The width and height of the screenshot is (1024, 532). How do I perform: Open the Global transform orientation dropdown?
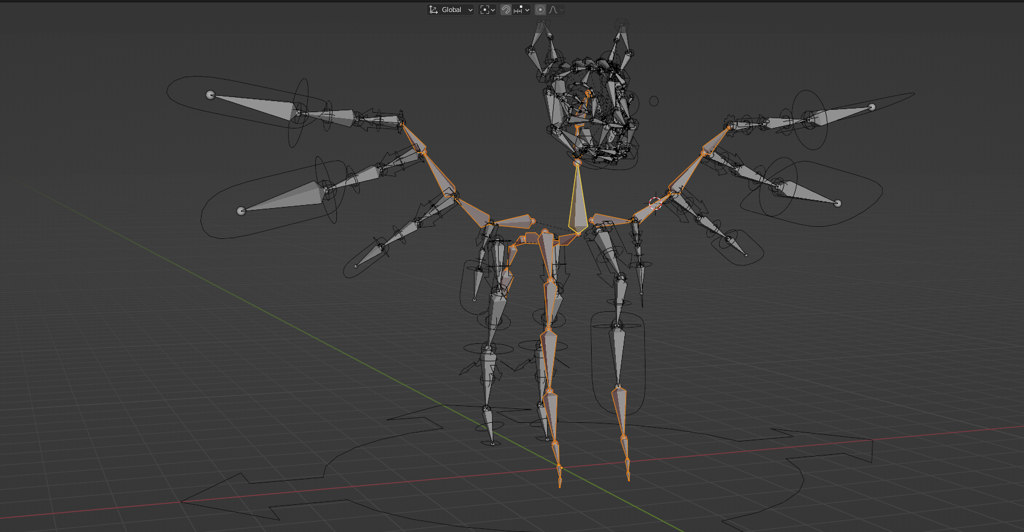(451, 10)
